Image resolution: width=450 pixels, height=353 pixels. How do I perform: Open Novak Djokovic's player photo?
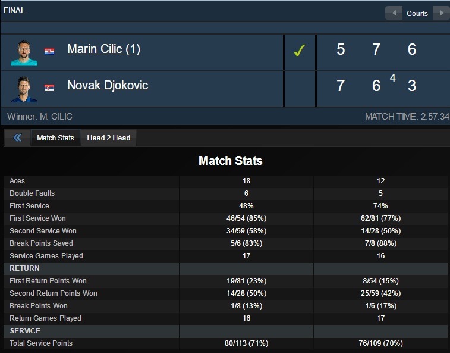click(24, 89)
